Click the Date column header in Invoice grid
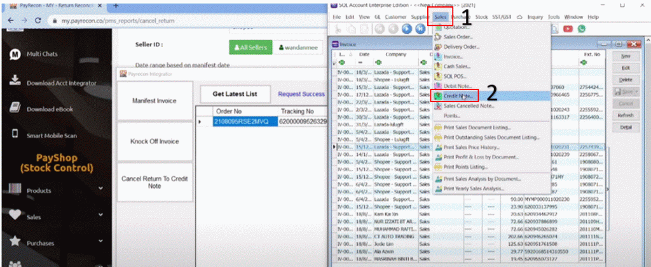Screen dimensions: 651x267 tap(364, 55)
